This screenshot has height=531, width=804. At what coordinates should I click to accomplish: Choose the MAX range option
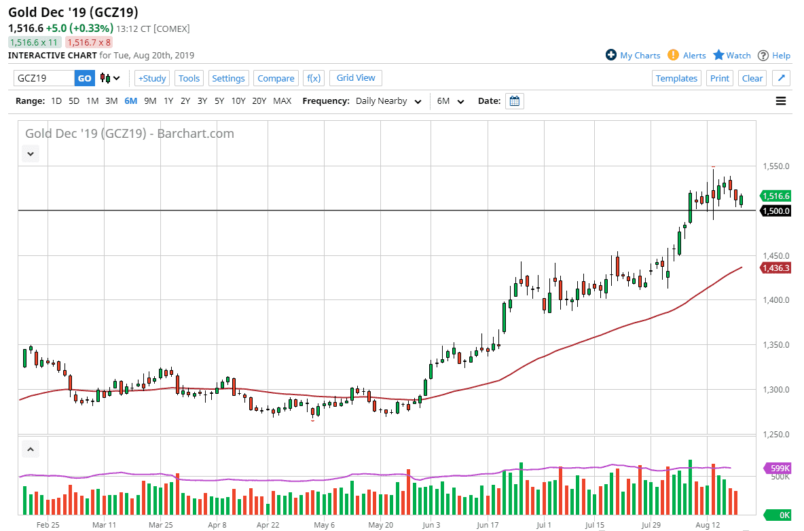tap(282, 101)
